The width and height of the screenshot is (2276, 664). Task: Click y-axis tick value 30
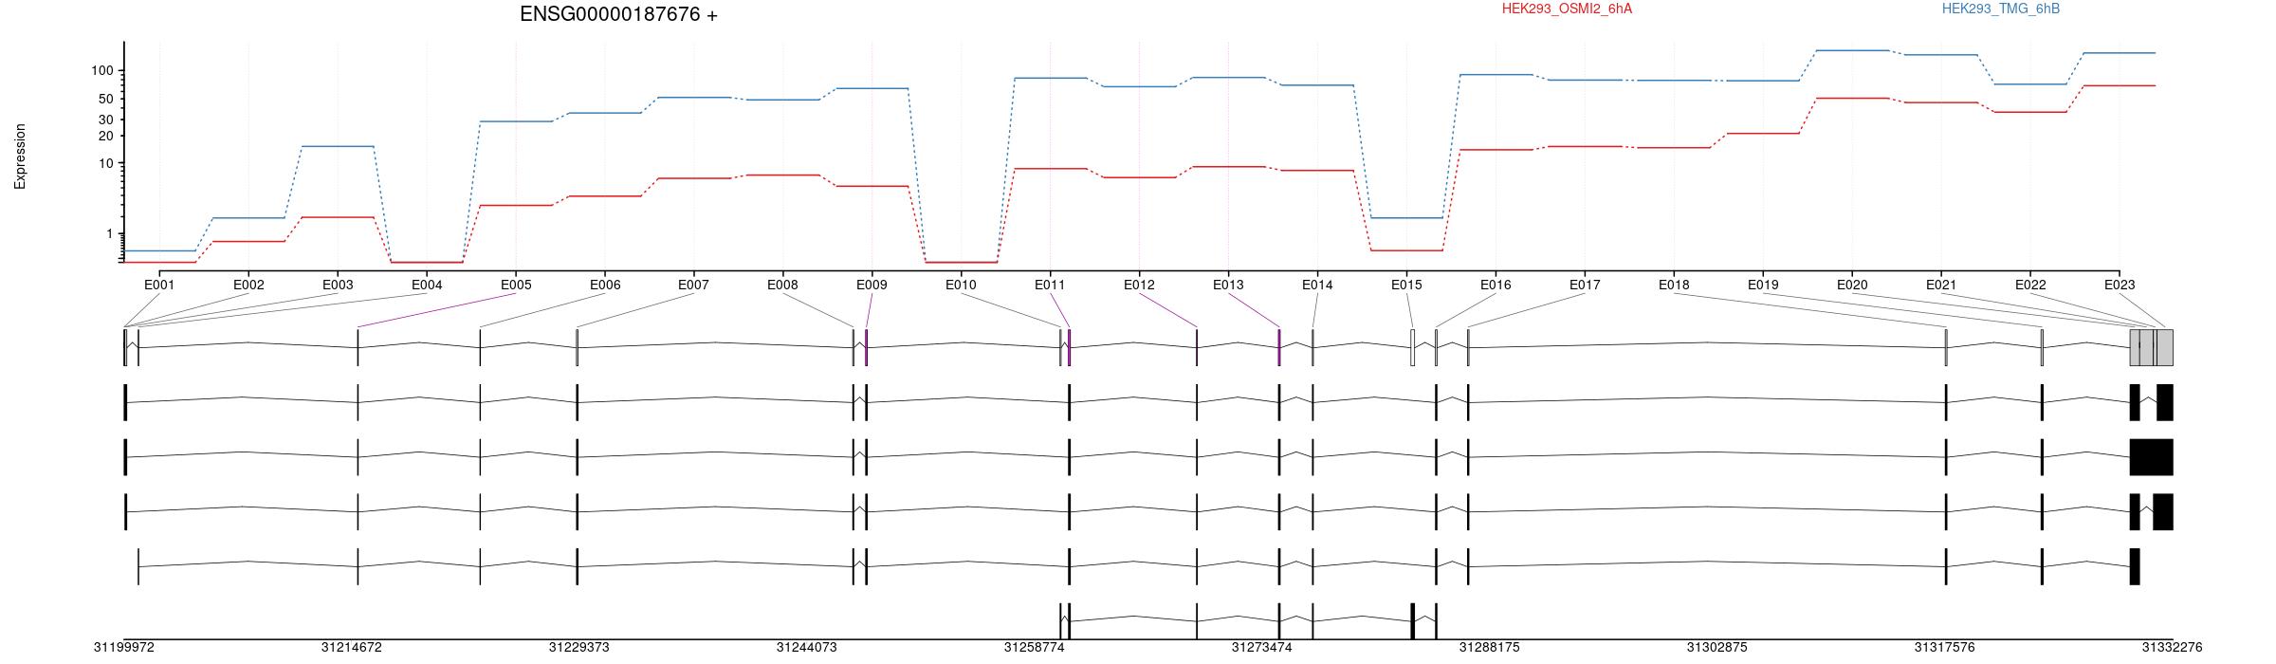(x=106, y=120)
